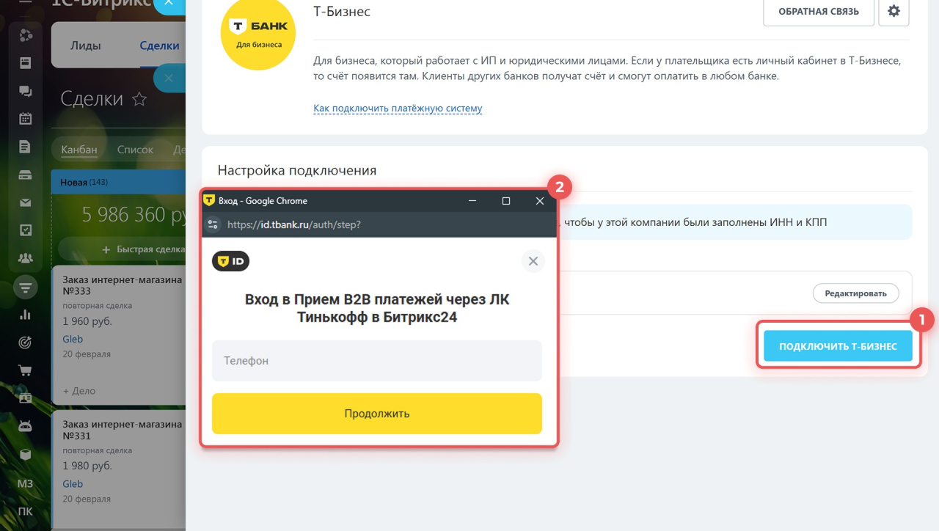Click the Редактировать button

[x=855, y=293]
